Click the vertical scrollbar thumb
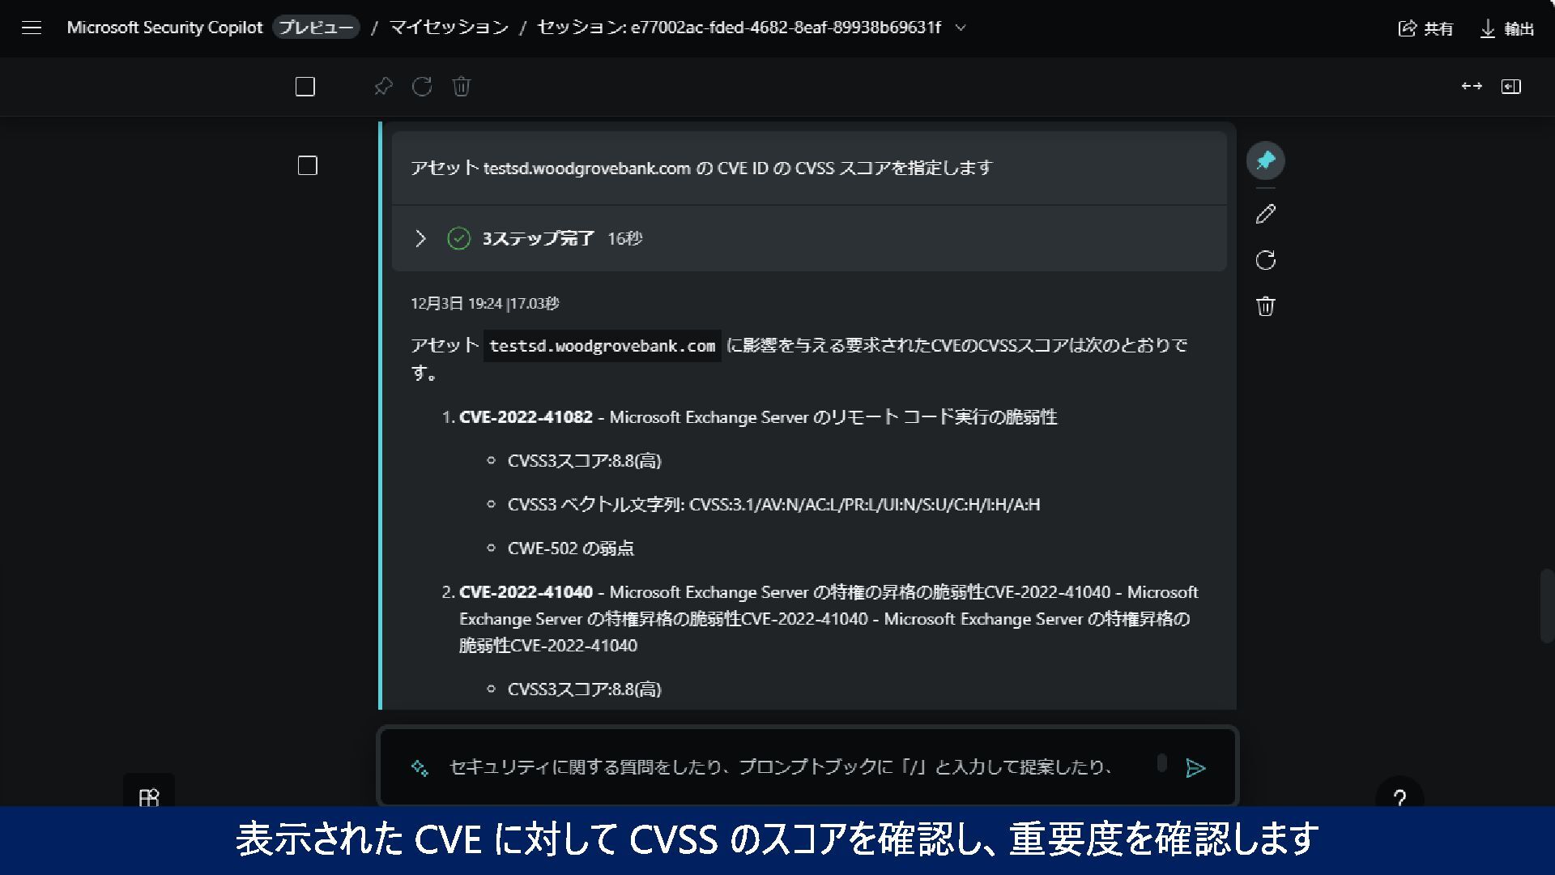This screenshot has height=875, width=1555. coord(1546,606)
